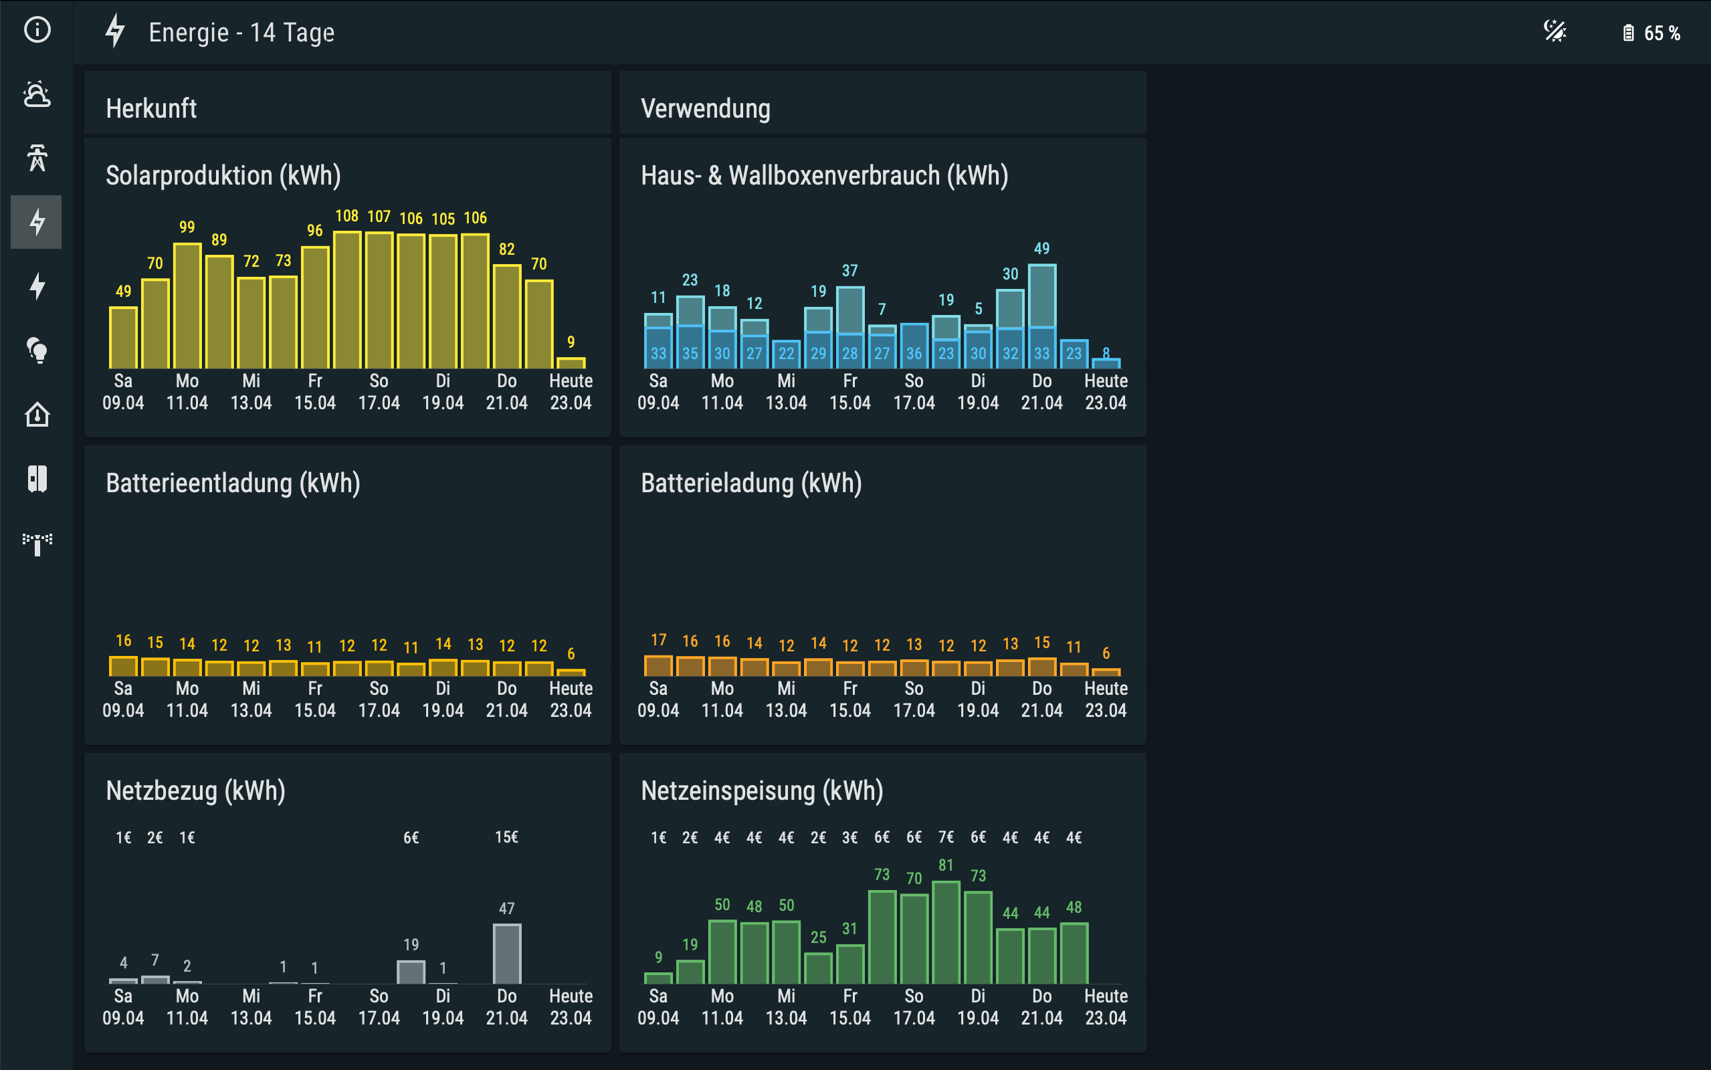The width and height of the screenshot is (1711, 1070).
Task: Click the 81 kWh Netzeinspeisung bar
Action: click(x=946, y=933)
